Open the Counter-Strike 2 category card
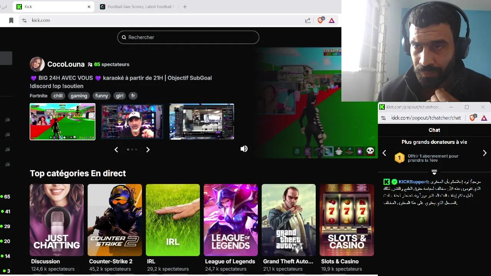Viewport: 491px width, 276px height. click(115, 220)
